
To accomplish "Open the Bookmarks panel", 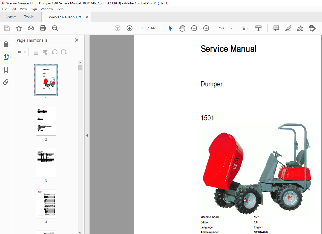I will pyautogui.click(x=6, y=70).
